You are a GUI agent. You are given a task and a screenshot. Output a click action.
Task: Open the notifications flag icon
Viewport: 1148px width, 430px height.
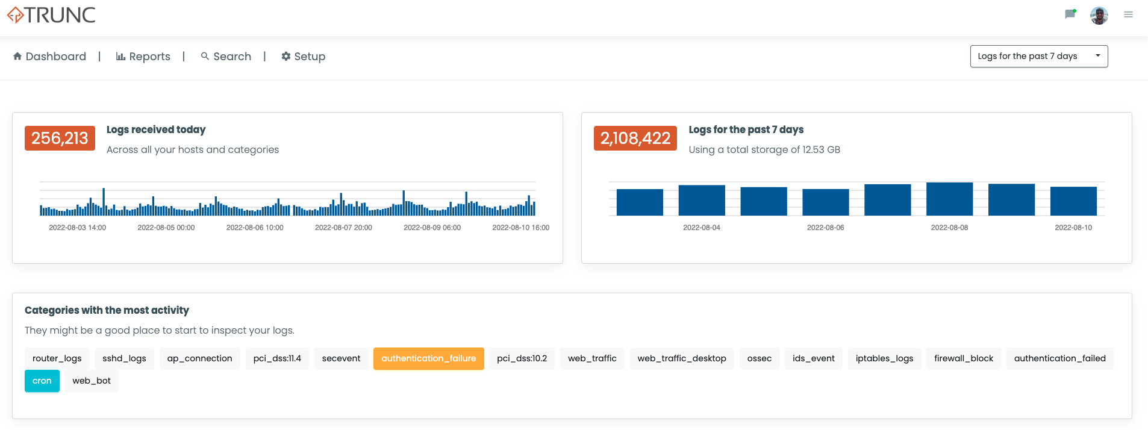click(1070, 14)
